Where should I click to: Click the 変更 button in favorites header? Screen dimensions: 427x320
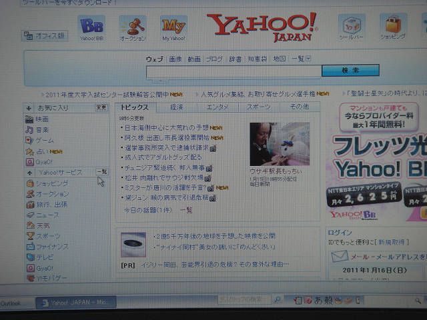tap(101, 108)
